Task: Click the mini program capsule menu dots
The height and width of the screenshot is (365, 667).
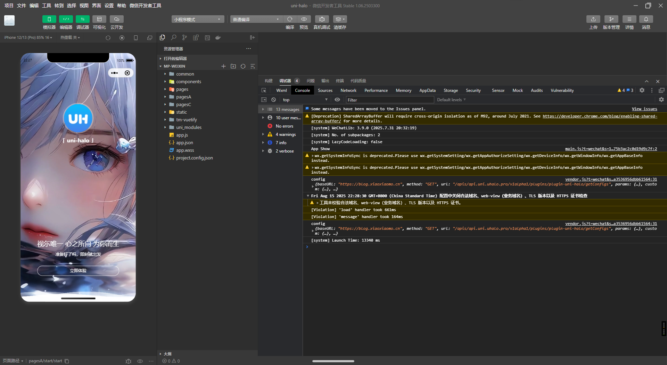Action: pos(114,73)
